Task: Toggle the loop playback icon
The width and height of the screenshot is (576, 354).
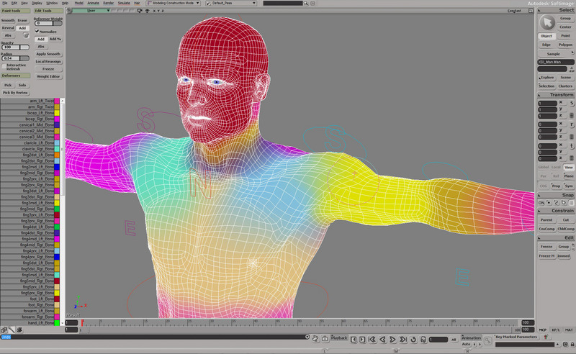Action: click(x=413, y=340)
